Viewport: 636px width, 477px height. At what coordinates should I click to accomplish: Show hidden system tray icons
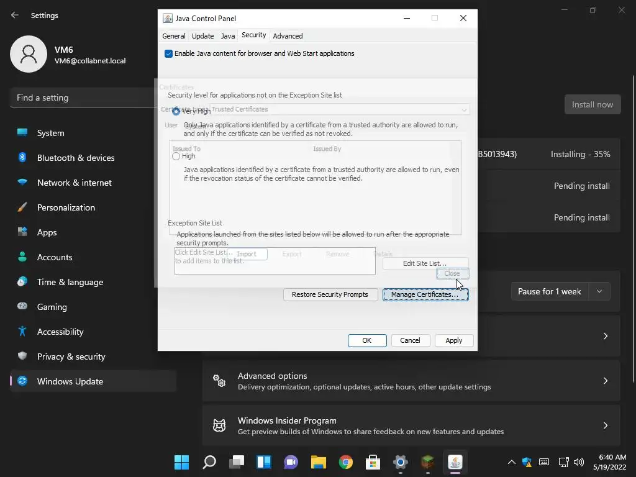(512, 462)
